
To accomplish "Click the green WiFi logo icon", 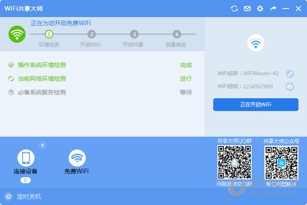I will tap(17, 34).
